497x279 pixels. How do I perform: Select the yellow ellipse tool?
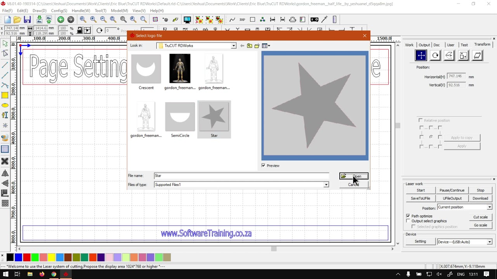[x=5, y=105]
